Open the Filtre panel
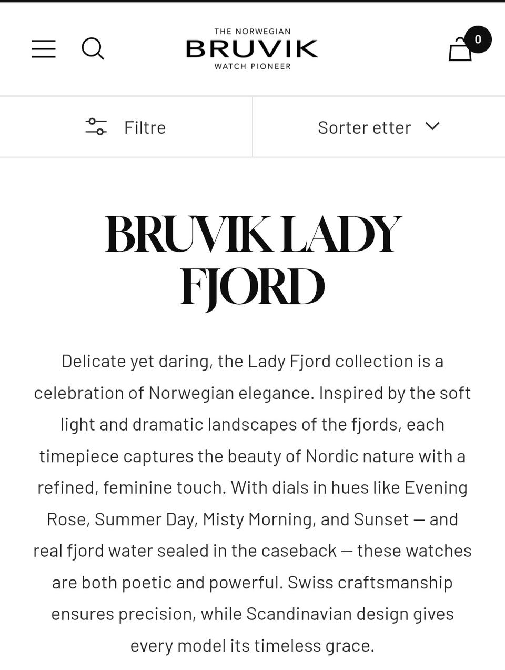Image resolution: width=505 pixels, height=670 pixels. [126, 127]
